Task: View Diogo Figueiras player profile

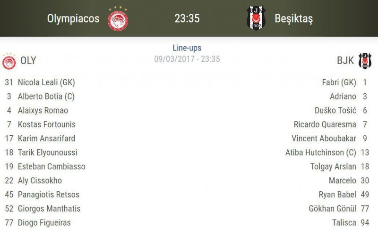Action: (x=44, y=222)
